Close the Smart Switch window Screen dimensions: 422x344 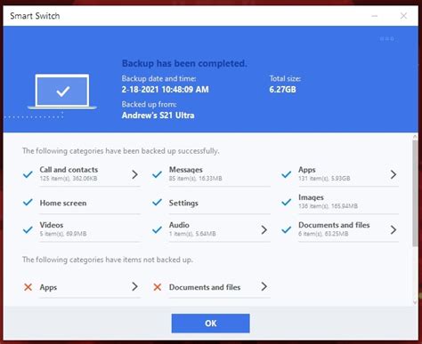coord(403,16)
